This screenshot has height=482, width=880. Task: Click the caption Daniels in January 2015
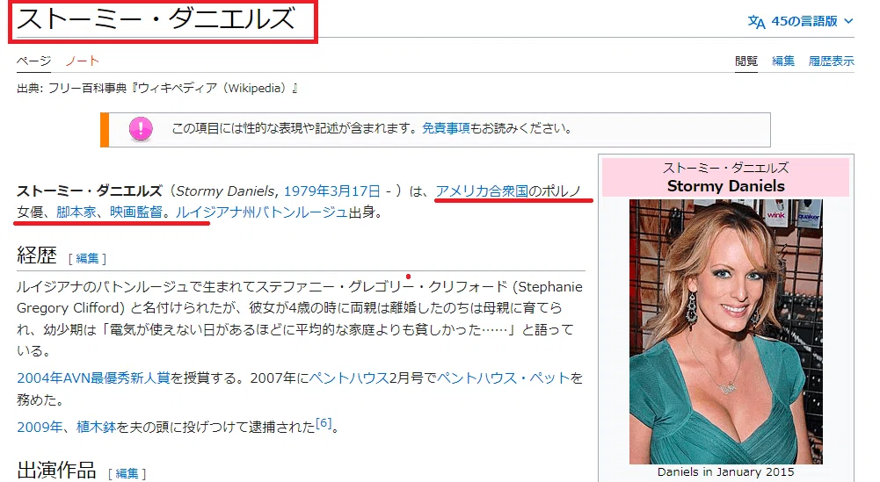[x=725, y=472]
